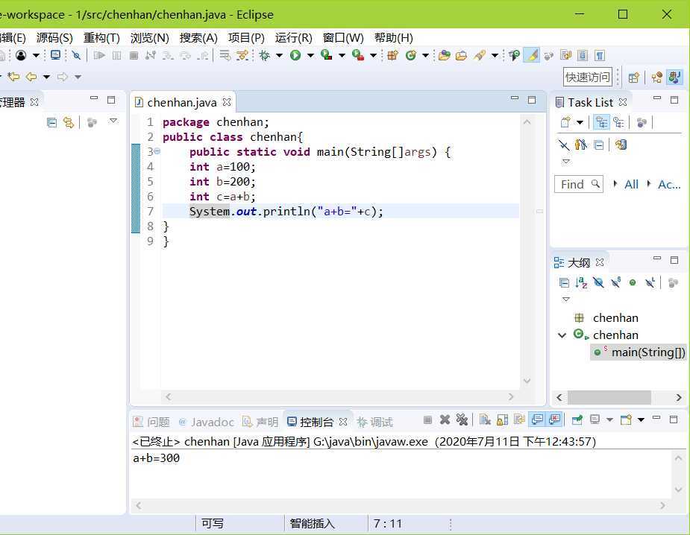Toggle Show Console on Standard Error change
This screenshot has width=690, height=535.
tap(554, 420)
